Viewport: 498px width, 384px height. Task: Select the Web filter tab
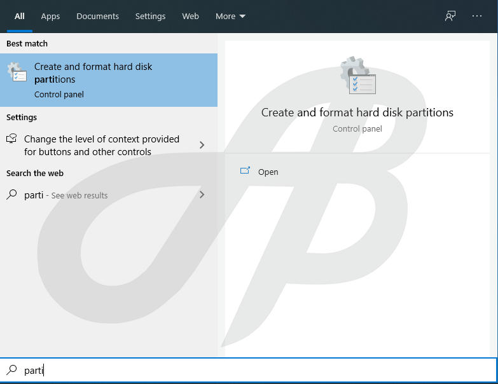[190, 17]
